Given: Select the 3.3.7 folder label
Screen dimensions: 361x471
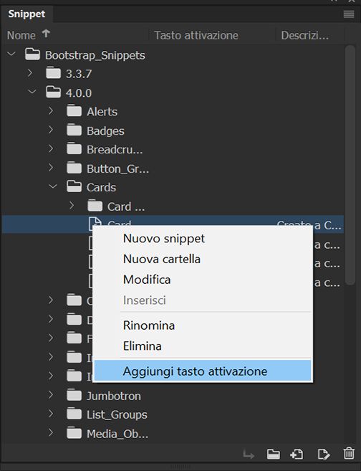Looking at the screenshot, I should coord(79,74).
